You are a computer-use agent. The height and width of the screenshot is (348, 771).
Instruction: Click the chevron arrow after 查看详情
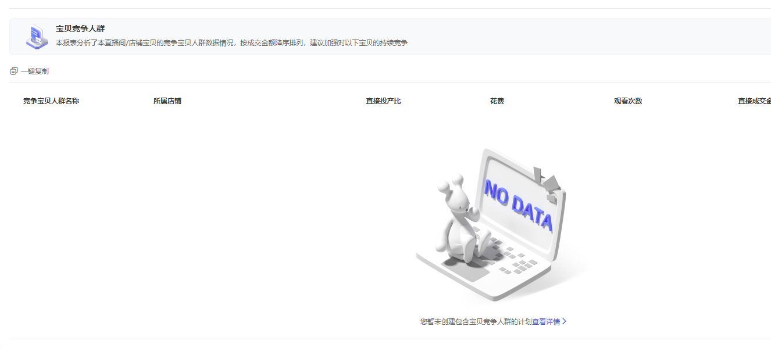[x=564, y=321]
